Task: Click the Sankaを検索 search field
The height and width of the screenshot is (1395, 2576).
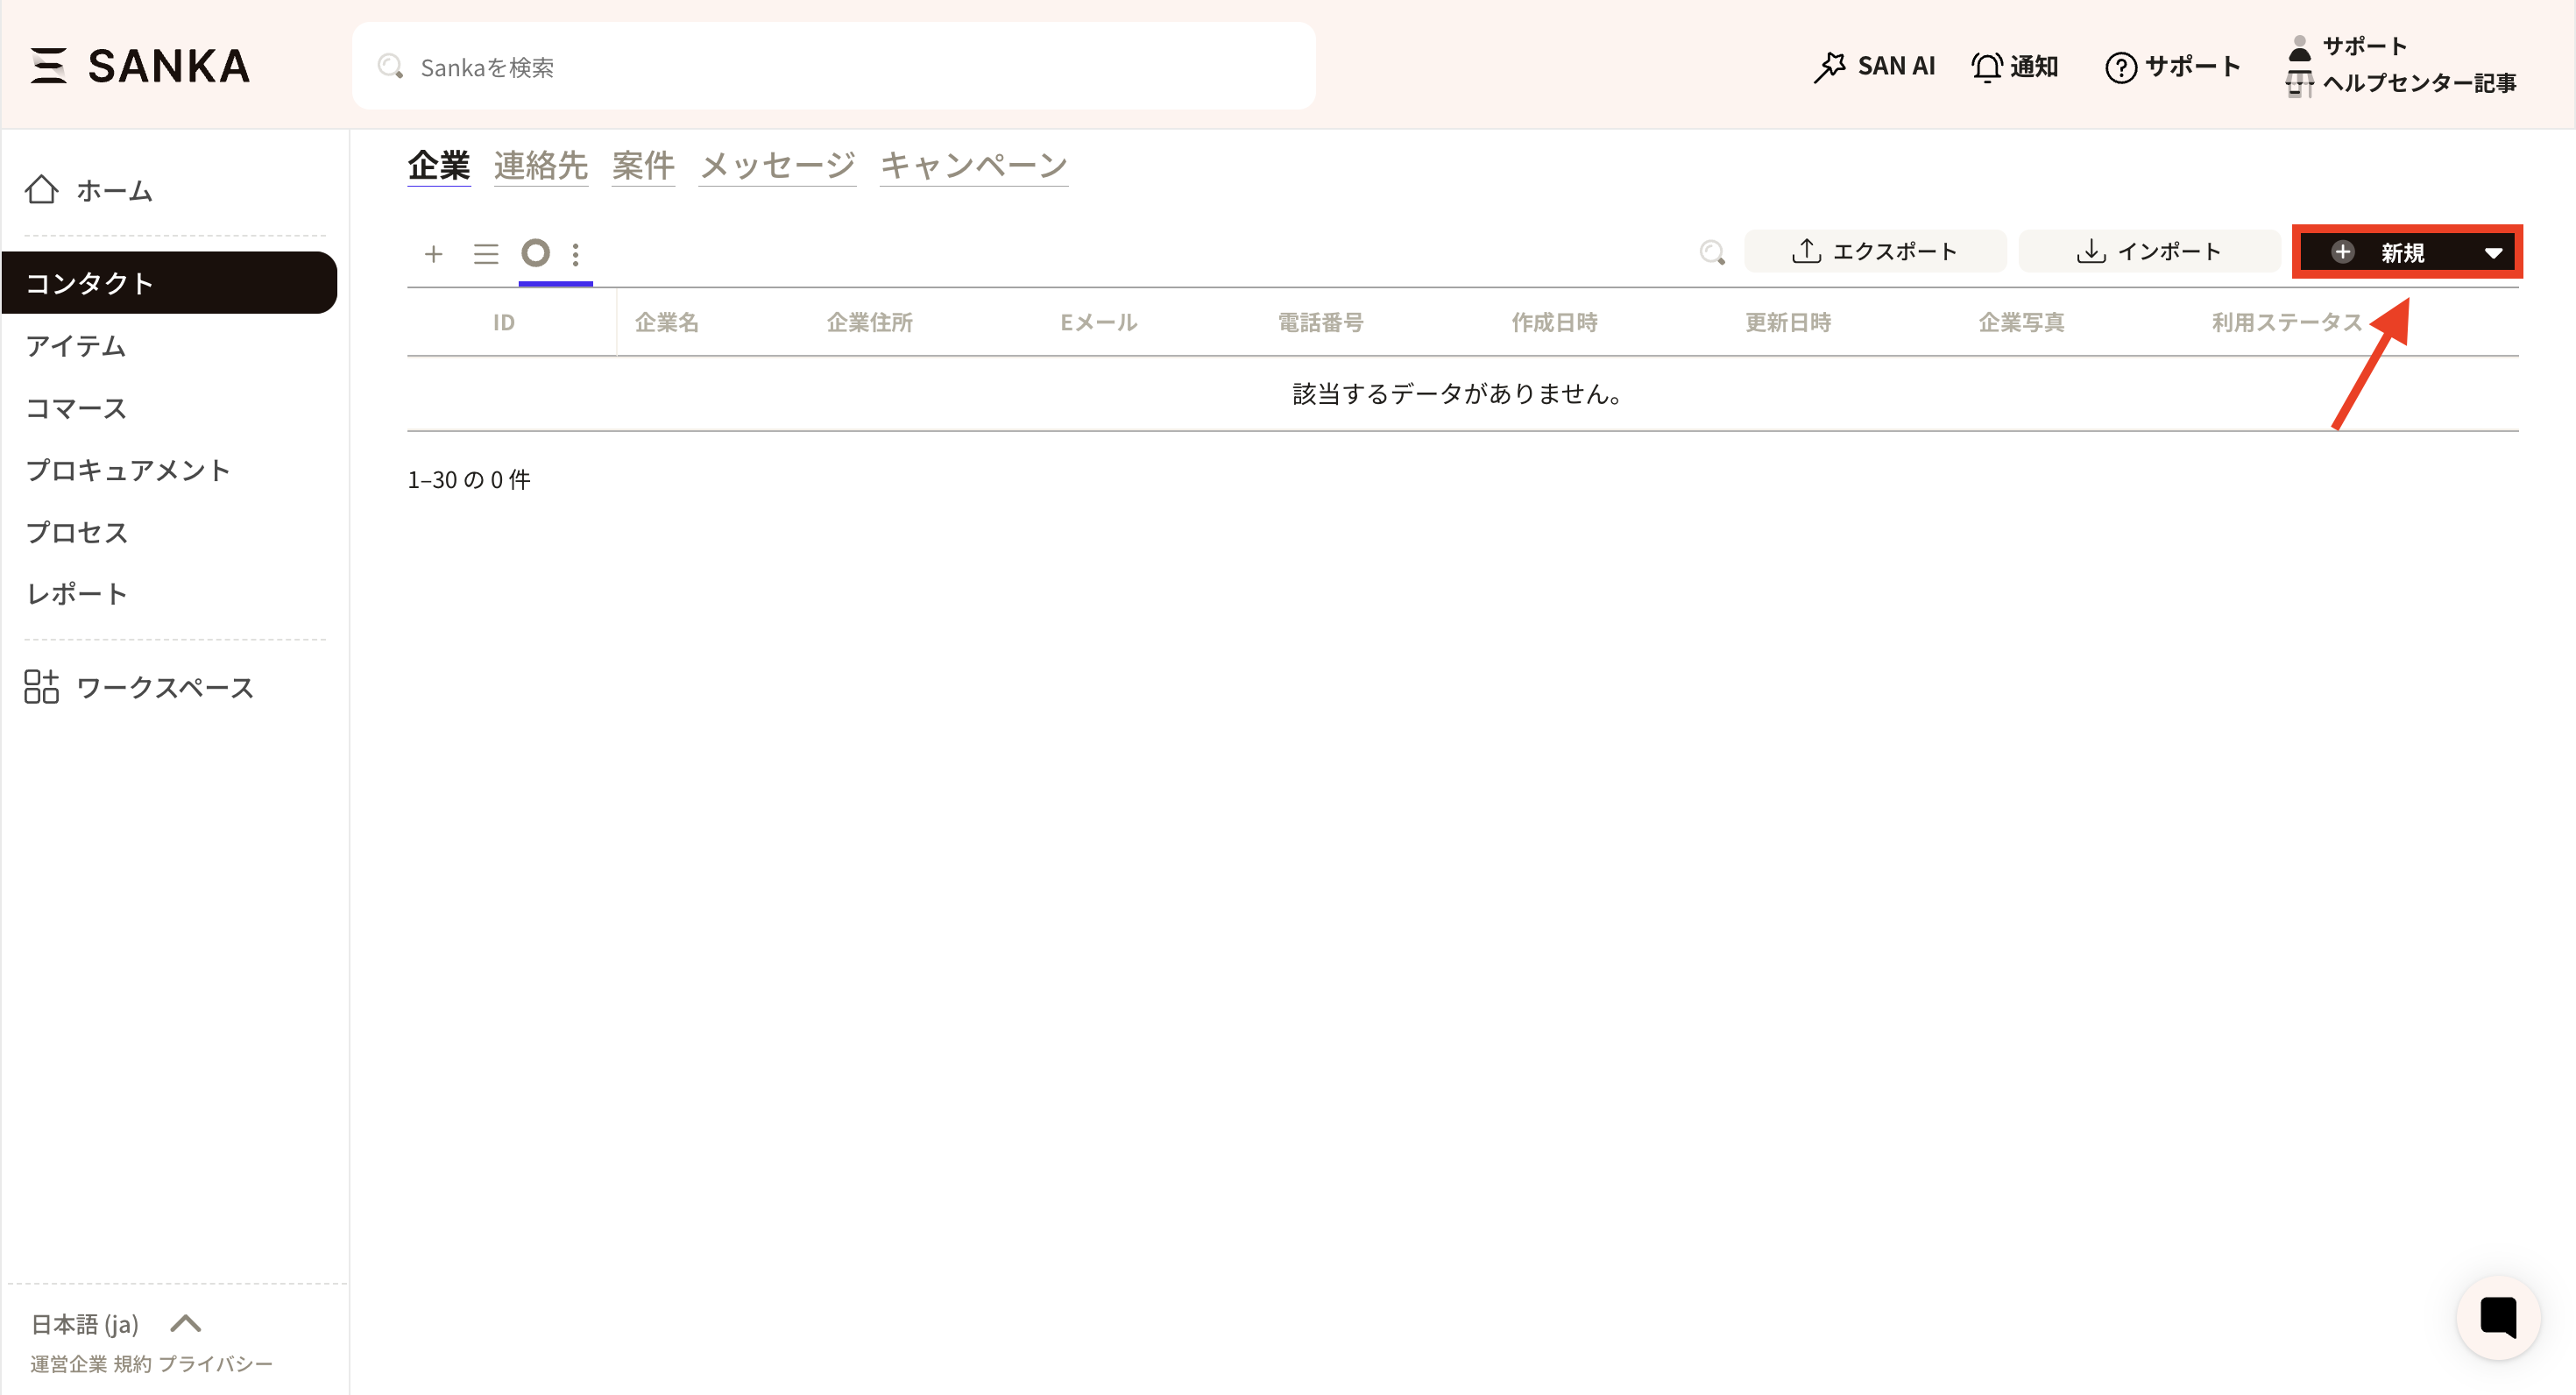Action: pos(834,67)
